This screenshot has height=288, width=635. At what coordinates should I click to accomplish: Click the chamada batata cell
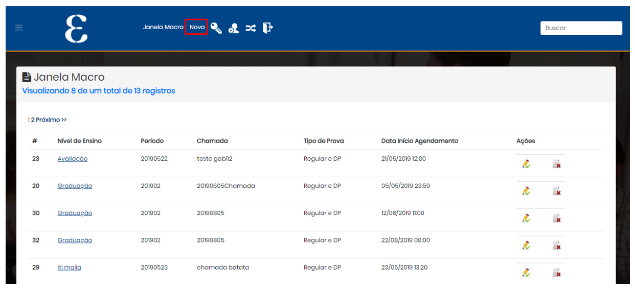[x=223, y=267]
